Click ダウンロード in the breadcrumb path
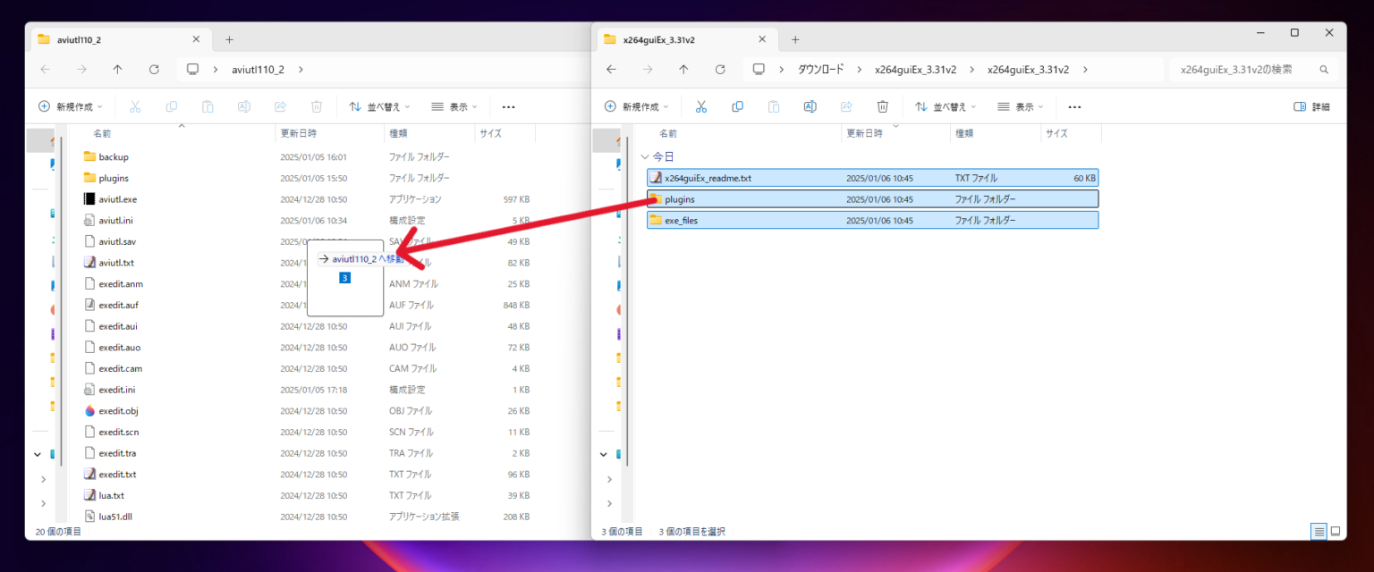Viewport: 1374px width, 572px height. [x=820, y=70]
